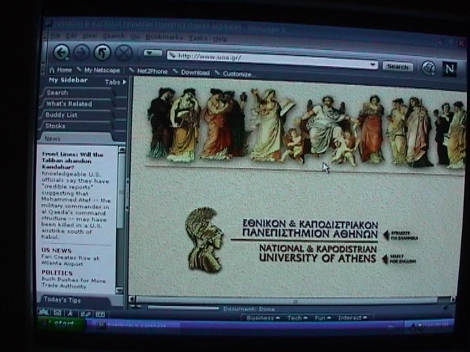This screenshot has height=352, width=470.
Task: Click the Windows Start button
Action: point(62,324)
